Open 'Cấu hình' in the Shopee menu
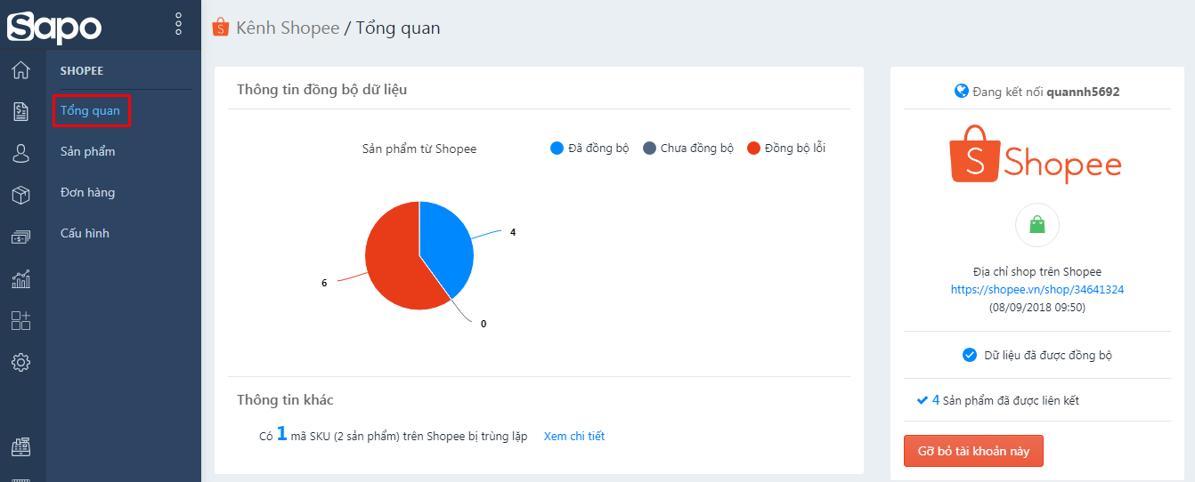Image resolution: width=1195 pixels, height=482 pixels. click(85, 233)
